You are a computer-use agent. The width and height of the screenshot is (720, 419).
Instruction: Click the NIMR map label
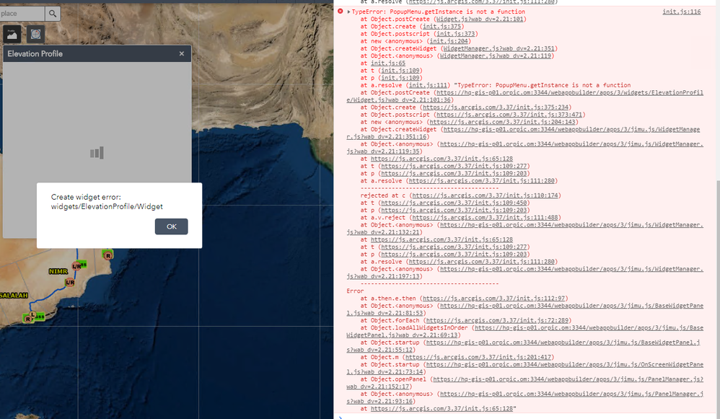[58, 272]
